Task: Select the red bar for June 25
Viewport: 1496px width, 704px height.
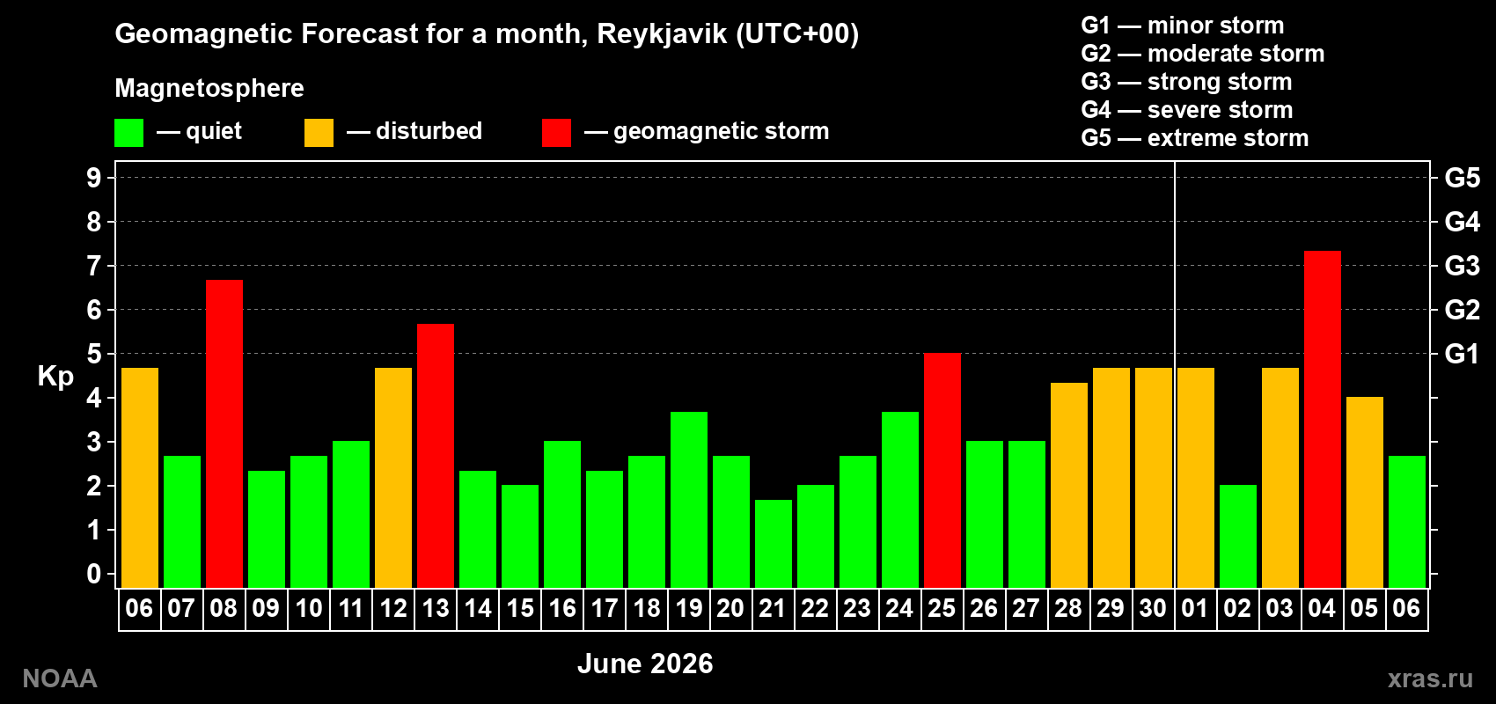Action: 942,471
